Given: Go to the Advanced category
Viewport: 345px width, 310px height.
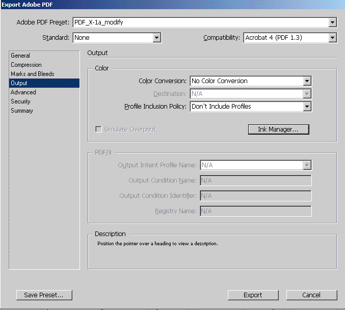Looking at the screenshot, I should click(44, 92).
